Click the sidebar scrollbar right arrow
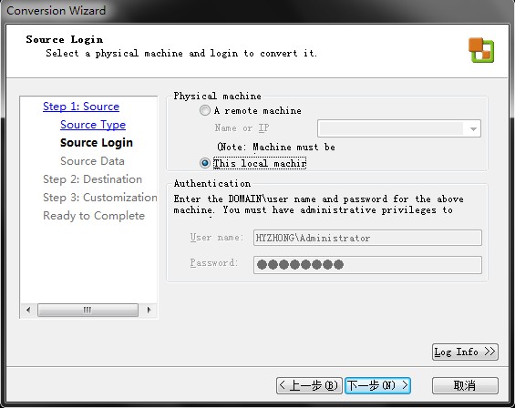This screenshot has height=408, width=515. point(149,310)
